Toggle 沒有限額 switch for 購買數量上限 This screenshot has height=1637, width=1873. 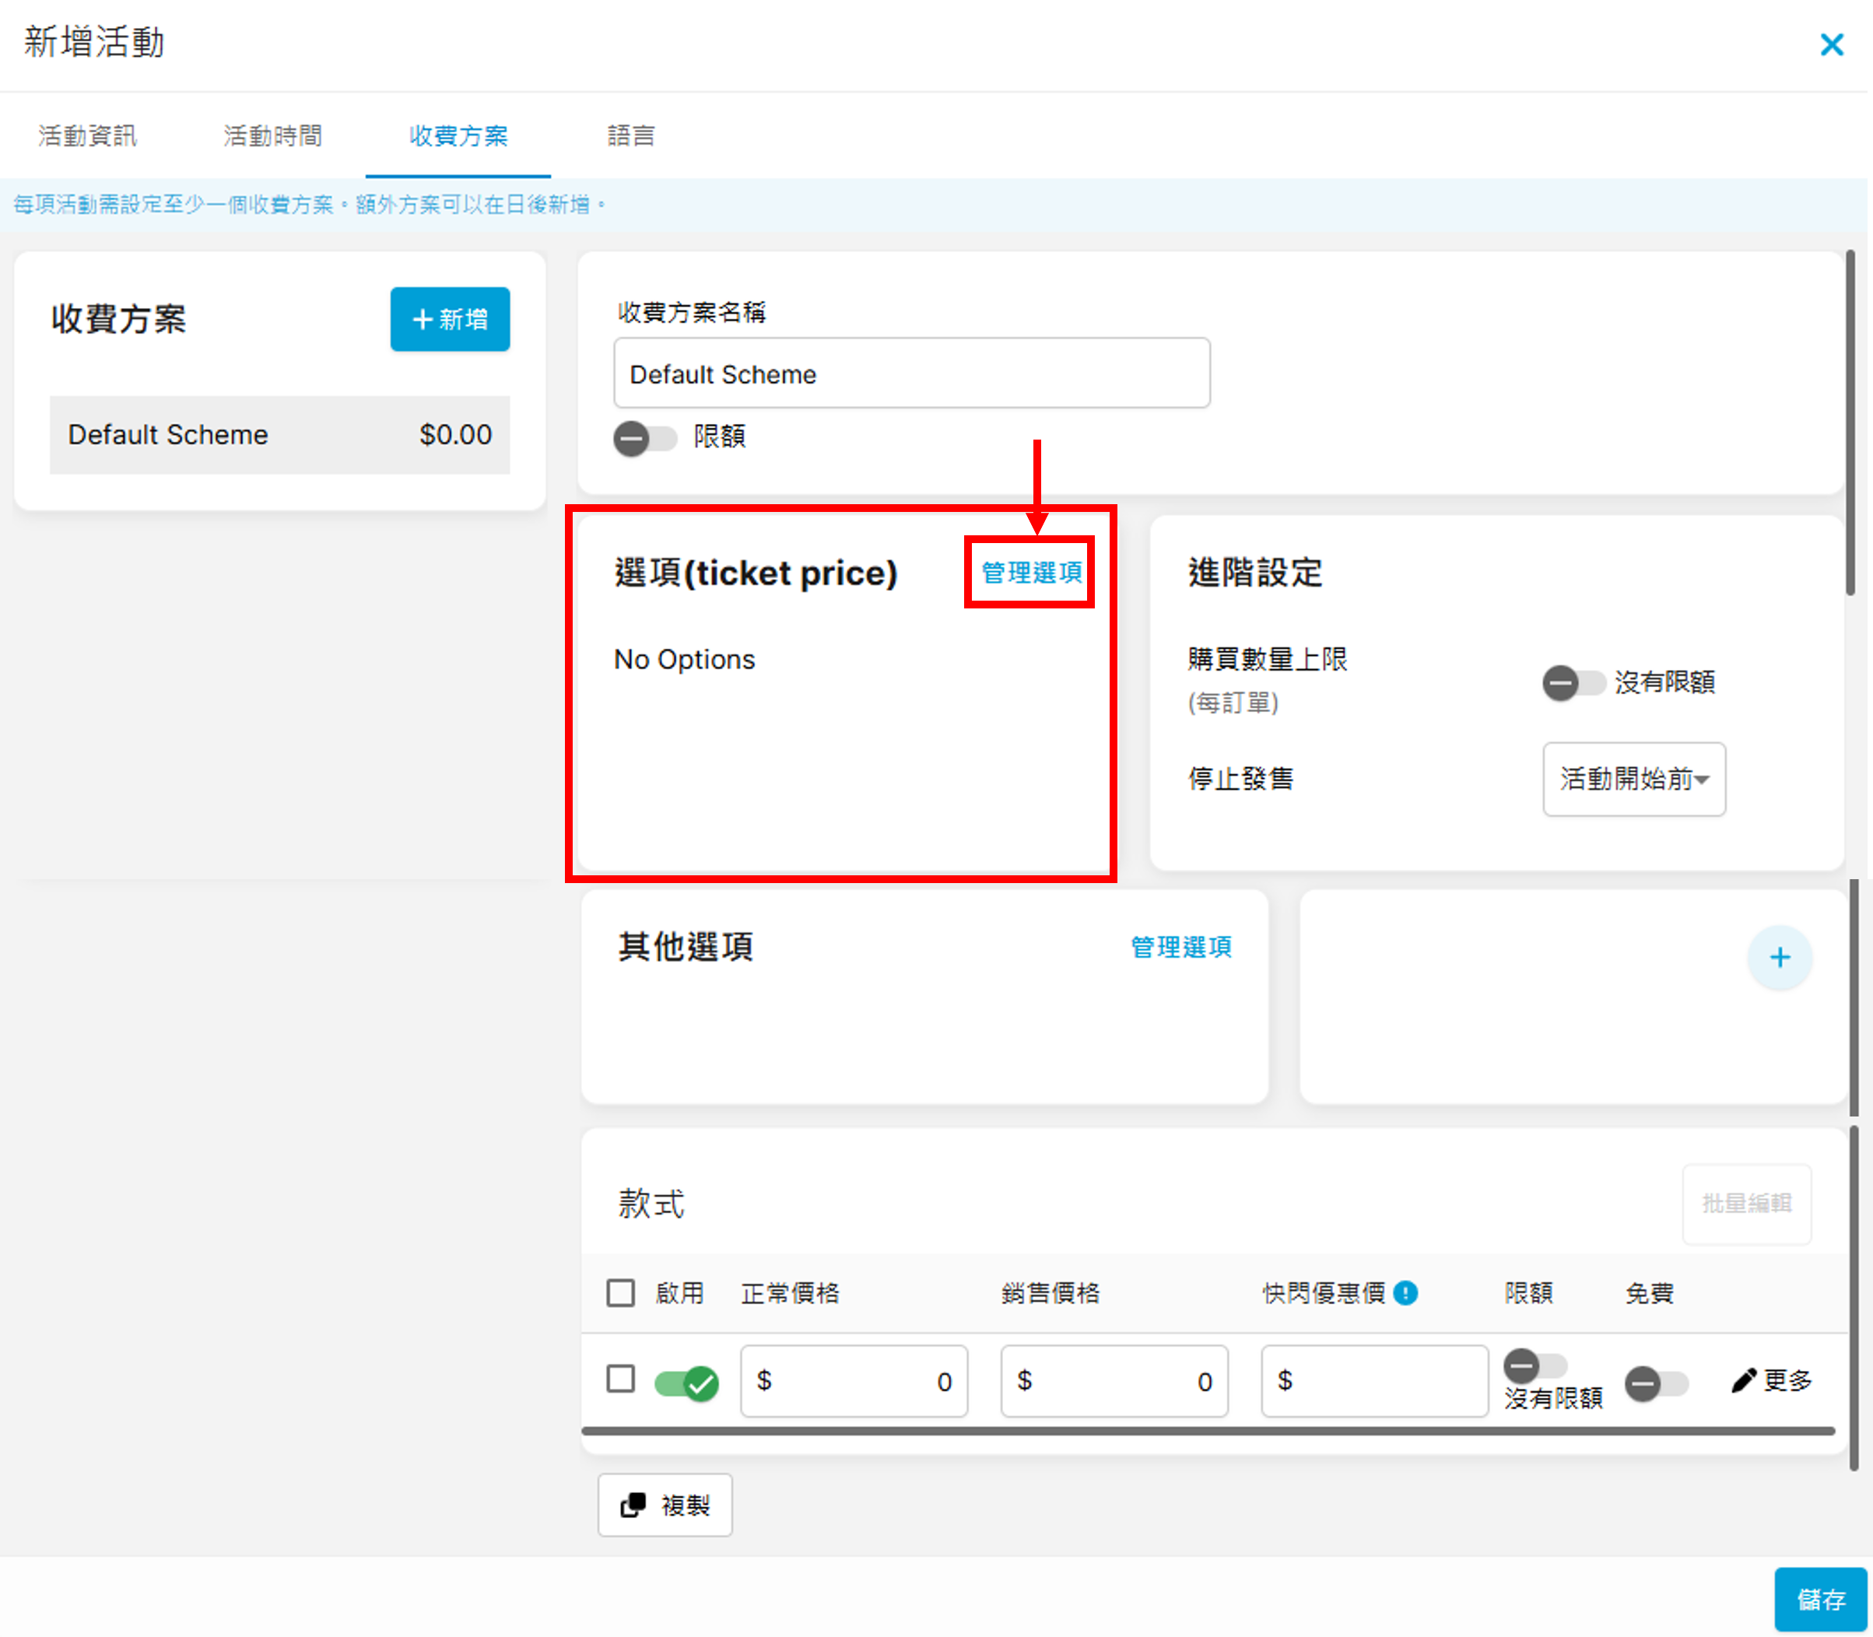tap(1573, 682)
